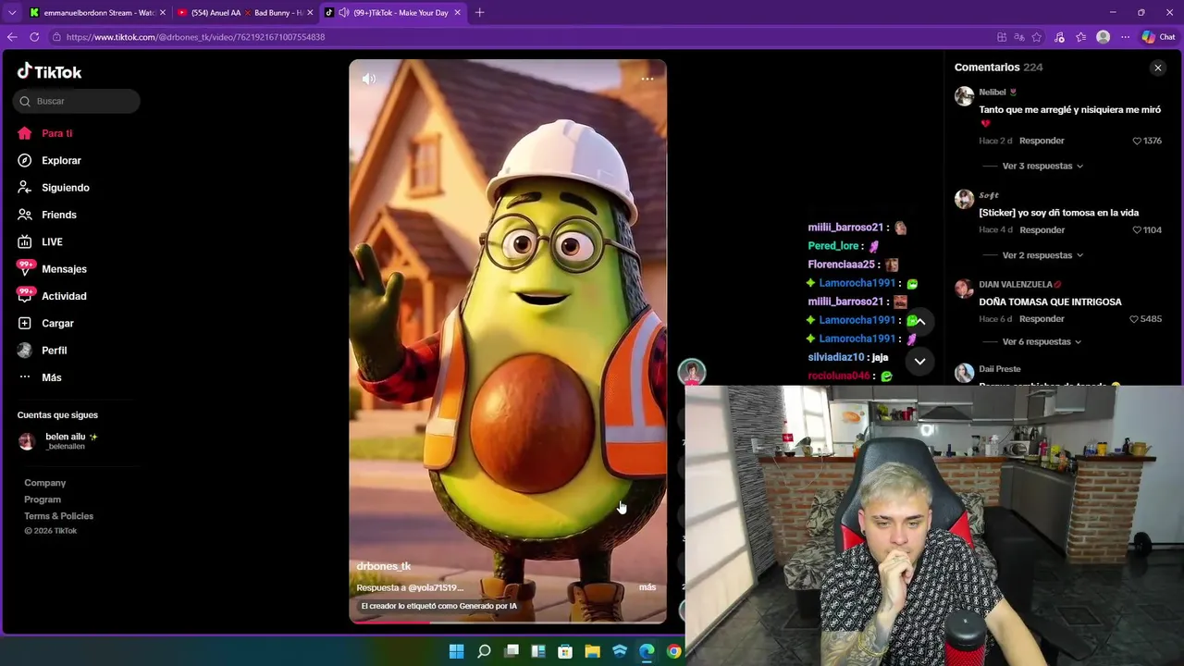Close the TikTok browser tab
1184x666 pixels.
point(457,13)
